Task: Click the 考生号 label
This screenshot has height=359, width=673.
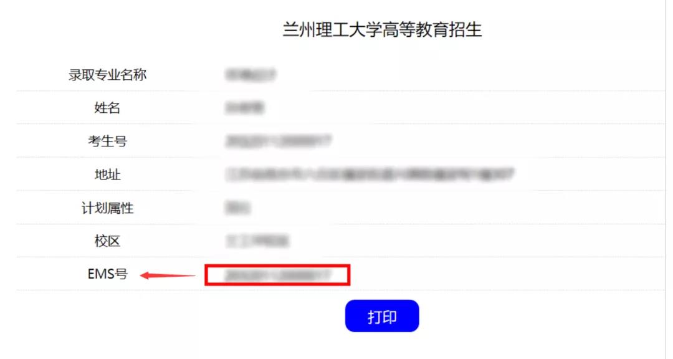Action: 107,141
